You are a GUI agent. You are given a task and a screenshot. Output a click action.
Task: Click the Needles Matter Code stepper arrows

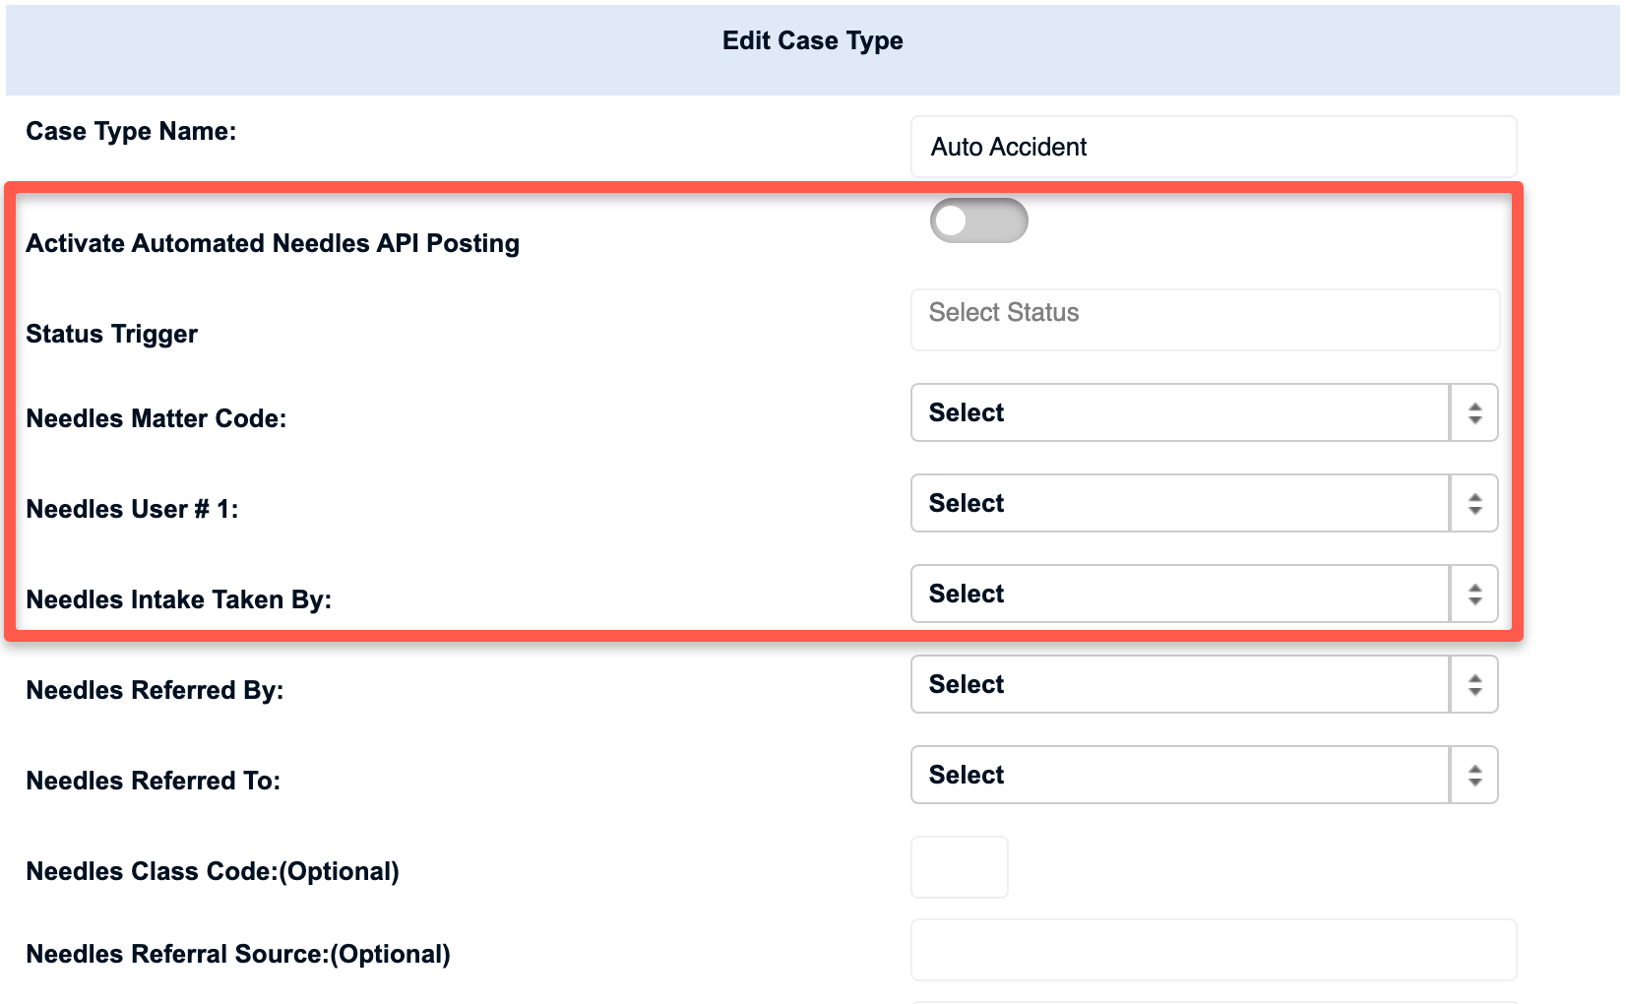pyautogui.click(x=1473, y=412)
